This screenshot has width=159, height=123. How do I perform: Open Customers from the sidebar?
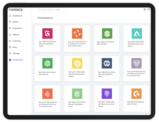pos(20,28)
